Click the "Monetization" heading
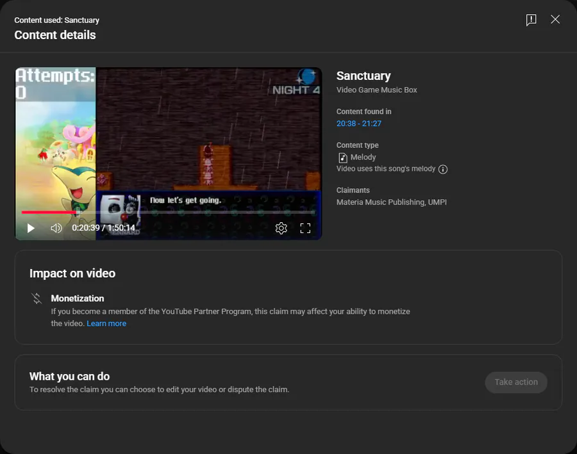577x454 pixels. (x=78, y=298)
